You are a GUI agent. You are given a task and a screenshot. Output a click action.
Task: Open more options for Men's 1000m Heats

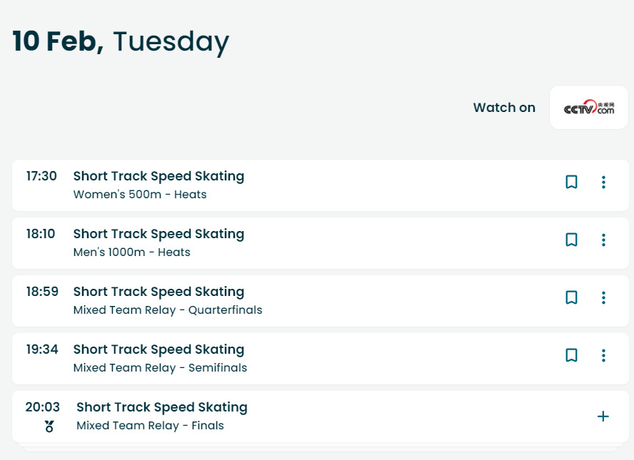click(603, 240)
